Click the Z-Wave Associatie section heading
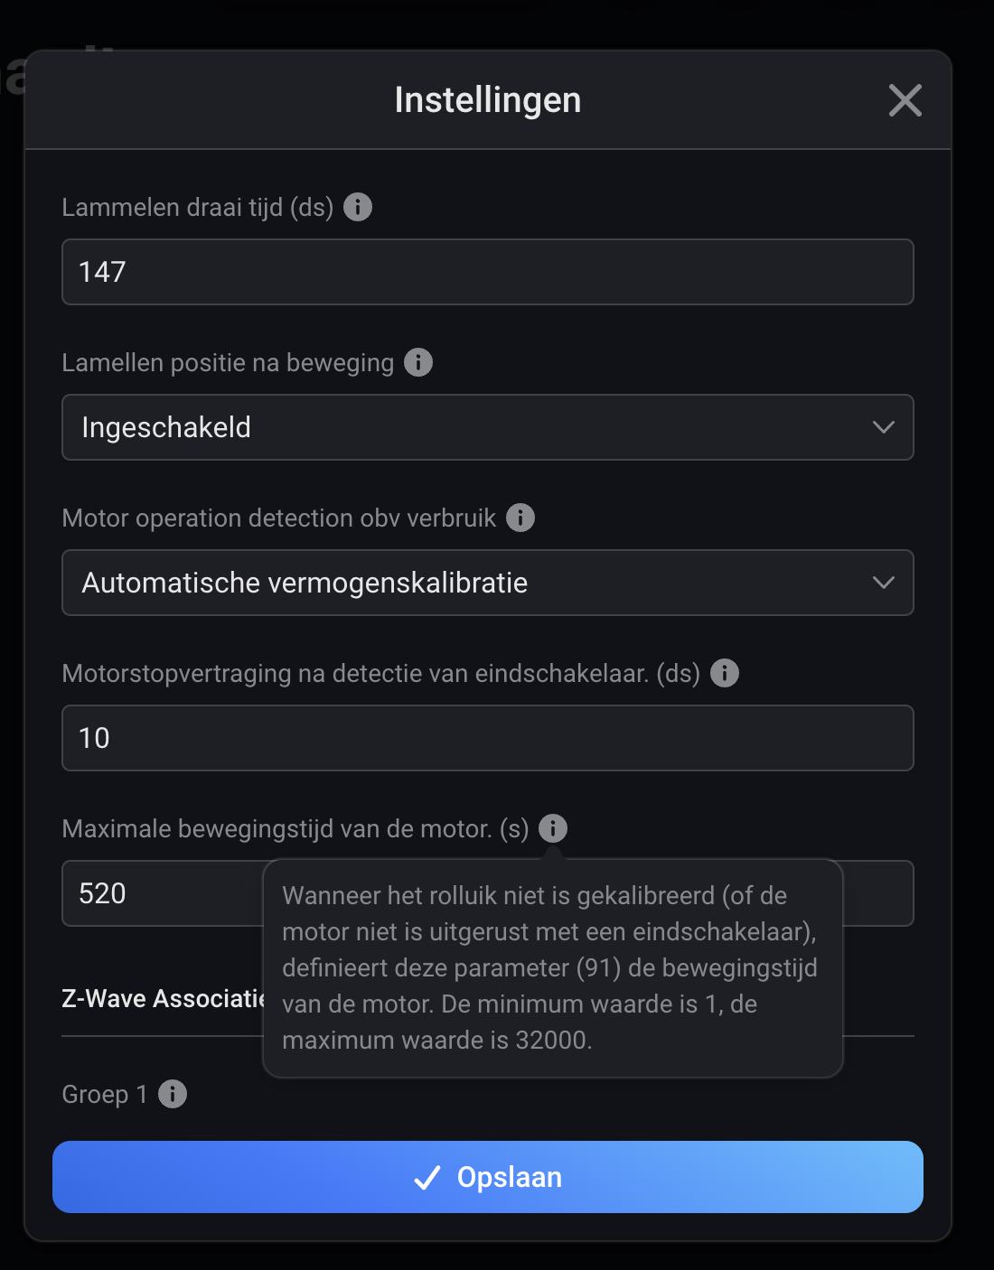The width and height of the screenshot is (994, 1270). click(163, 998)
